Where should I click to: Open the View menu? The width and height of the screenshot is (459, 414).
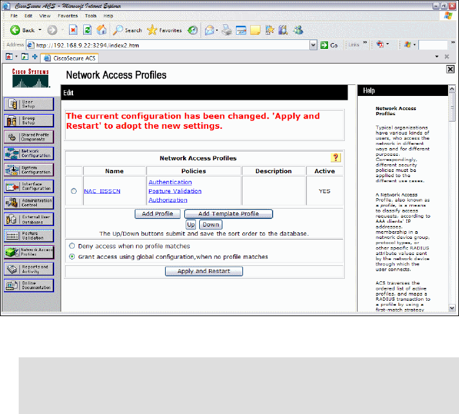[44, 16]
